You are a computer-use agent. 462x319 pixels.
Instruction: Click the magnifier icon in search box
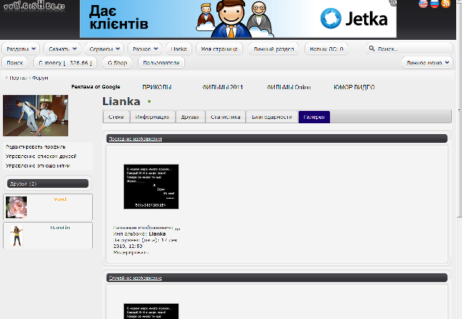372,49
